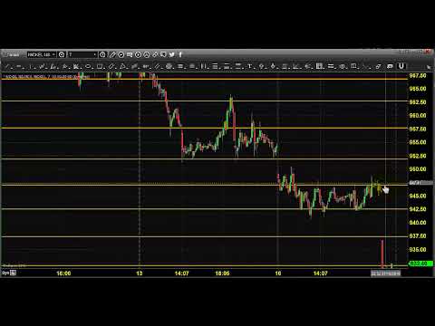Viewport: 435px width, 326px height.
Task: Click the speech bubble icon beside magnet
Action: (390, 66)
